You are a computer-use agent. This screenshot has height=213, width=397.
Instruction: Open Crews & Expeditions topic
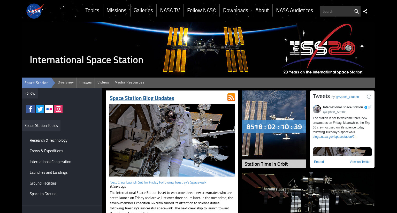pyautogui.click(x=46, y=151)
